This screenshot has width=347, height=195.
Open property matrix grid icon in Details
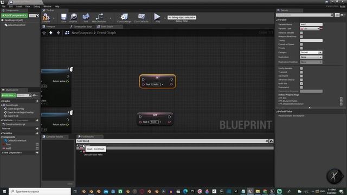337,15
